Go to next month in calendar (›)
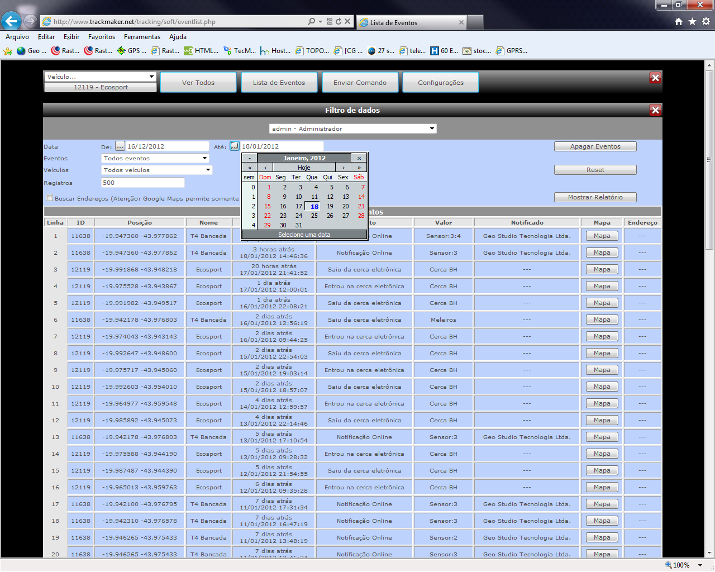Viewport: 715px width, 572px height. (344, 168)
